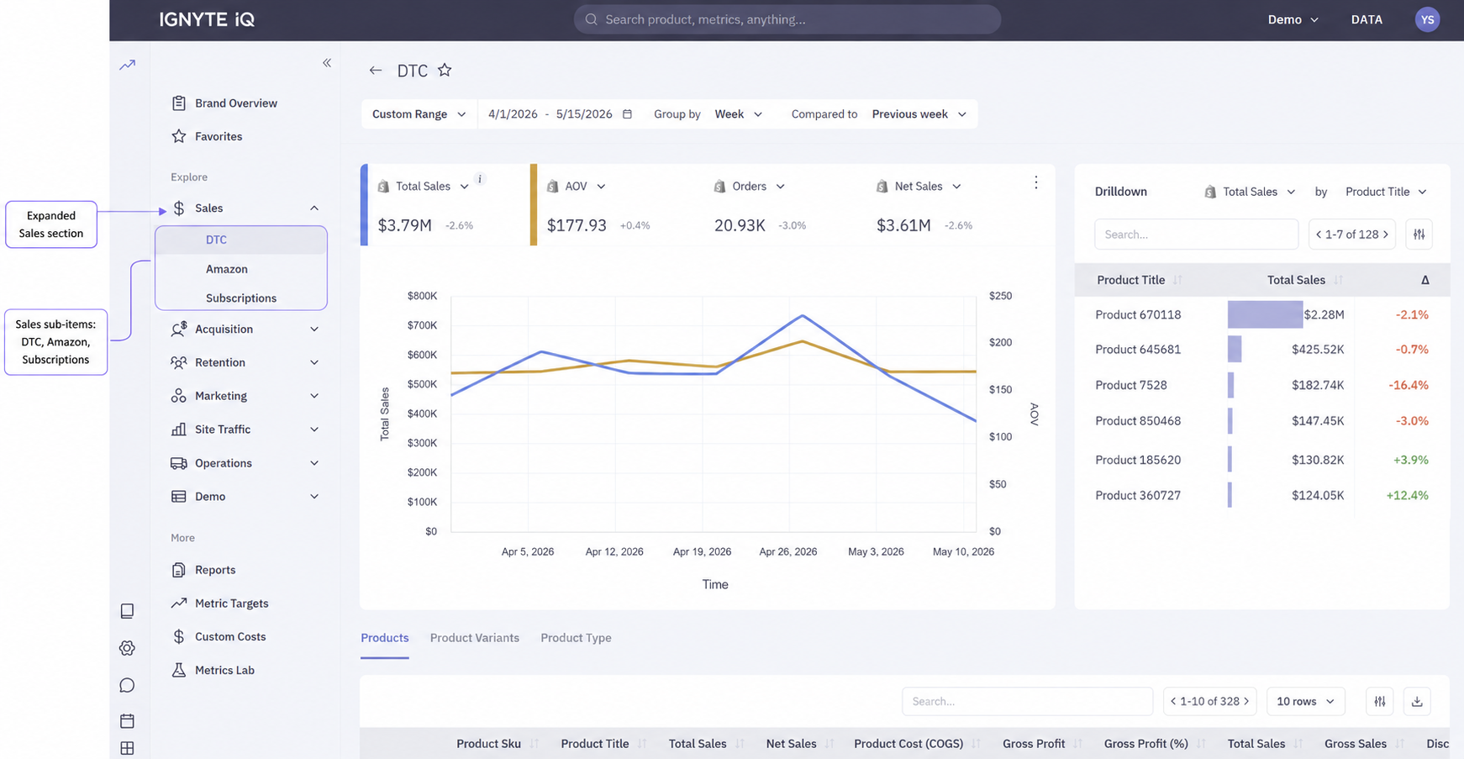Viewport: 1464px width, 759px height.
Task: Open Drilldown filter settings icon
Action: [x=1419, y=235]
